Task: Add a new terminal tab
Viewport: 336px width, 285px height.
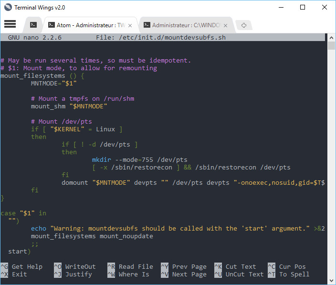Action: 244,25
